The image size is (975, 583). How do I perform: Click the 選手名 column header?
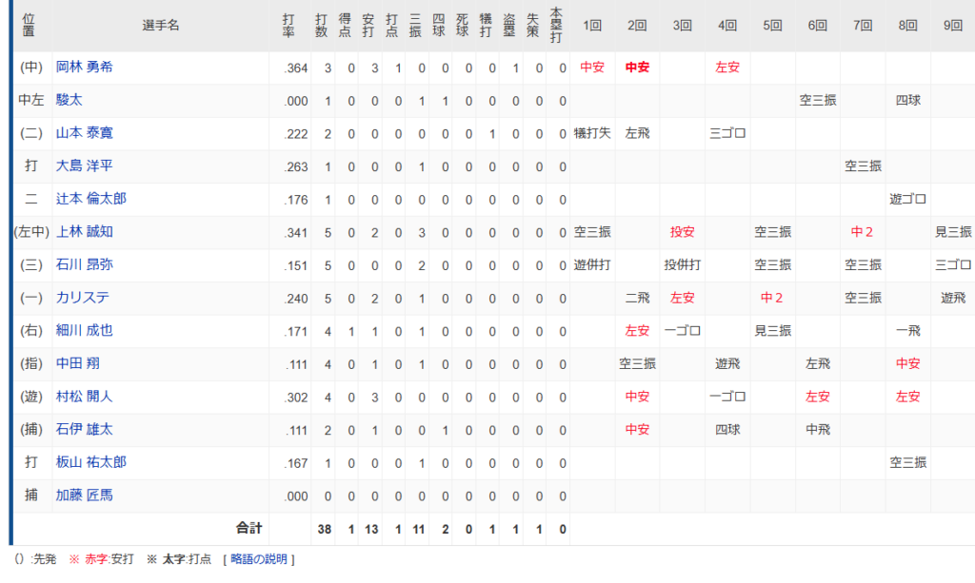point(161,26)
